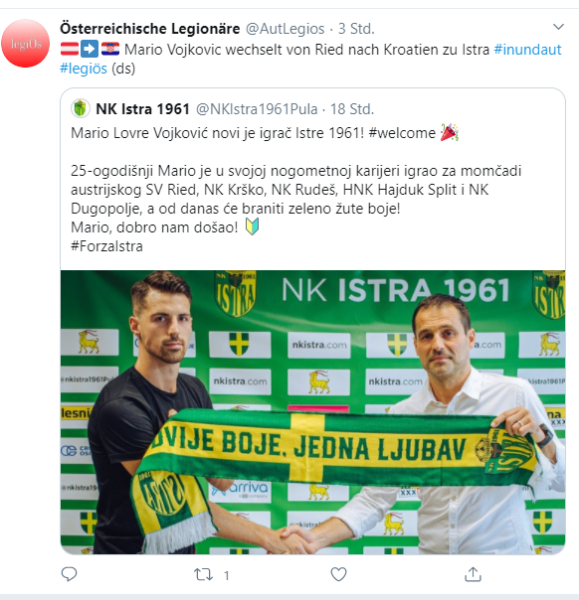Expand the tweet options chevron
Screen dimensions: 579x600
coord(558,27)
